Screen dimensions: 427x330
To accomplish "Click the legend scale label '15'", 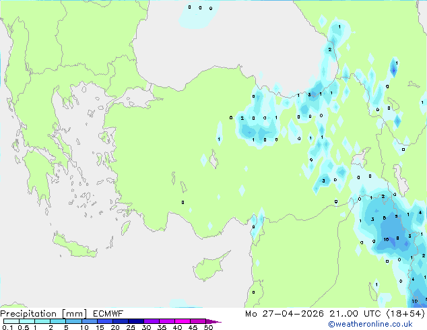I will [100, 327].
